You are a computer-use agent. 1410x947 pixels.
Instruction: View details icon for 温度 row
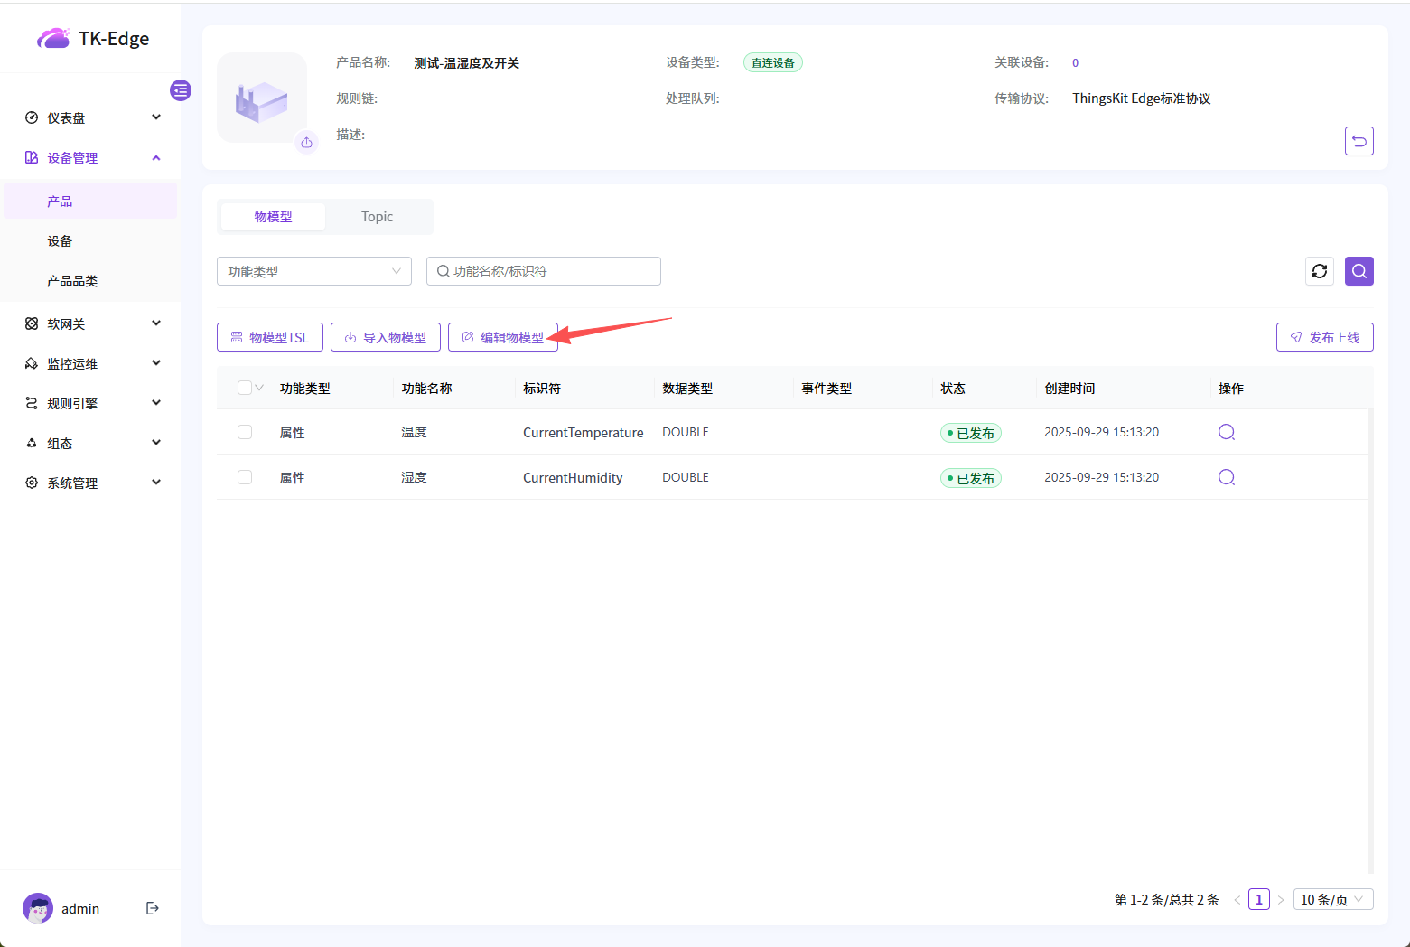(1226, 432)
